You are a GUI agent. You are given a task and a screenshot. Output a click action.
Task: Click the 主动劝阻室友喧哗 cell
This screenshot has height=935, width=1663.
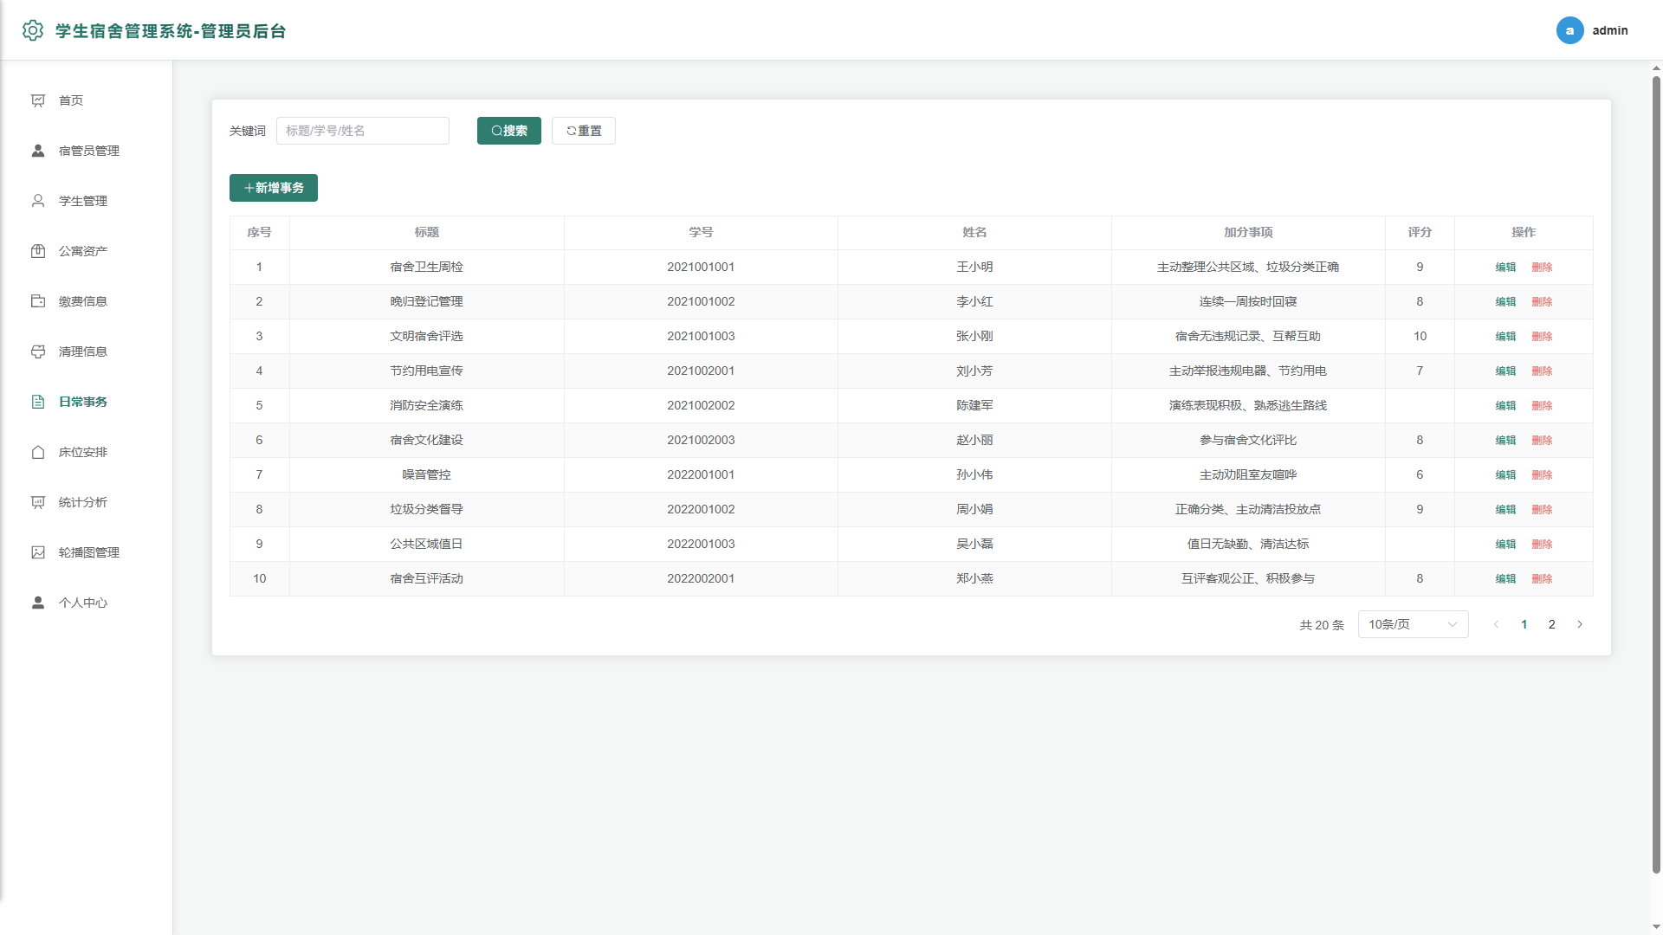[1248, 475]
